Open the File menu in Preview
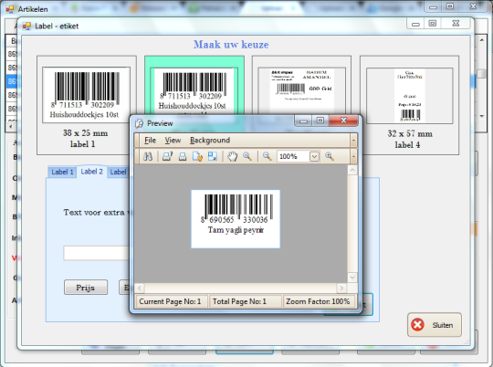The height and width of the screenshot is (367, 493). pos(150,141)
